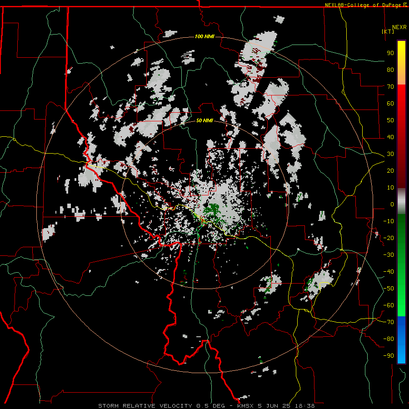
Task: Click the 30 value on the velocity scale
Action: [x=390, y=154]
